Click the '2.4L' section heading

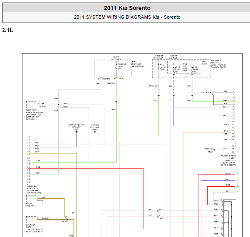[7, 30]
